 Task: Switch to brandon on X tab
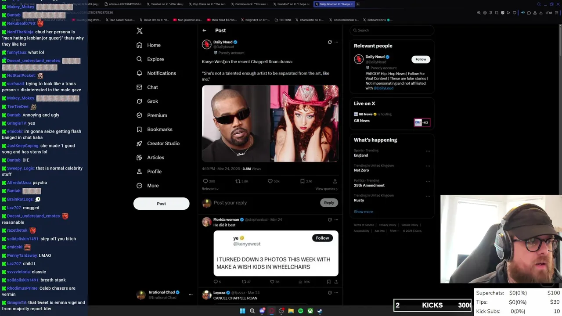click(292, 4)
